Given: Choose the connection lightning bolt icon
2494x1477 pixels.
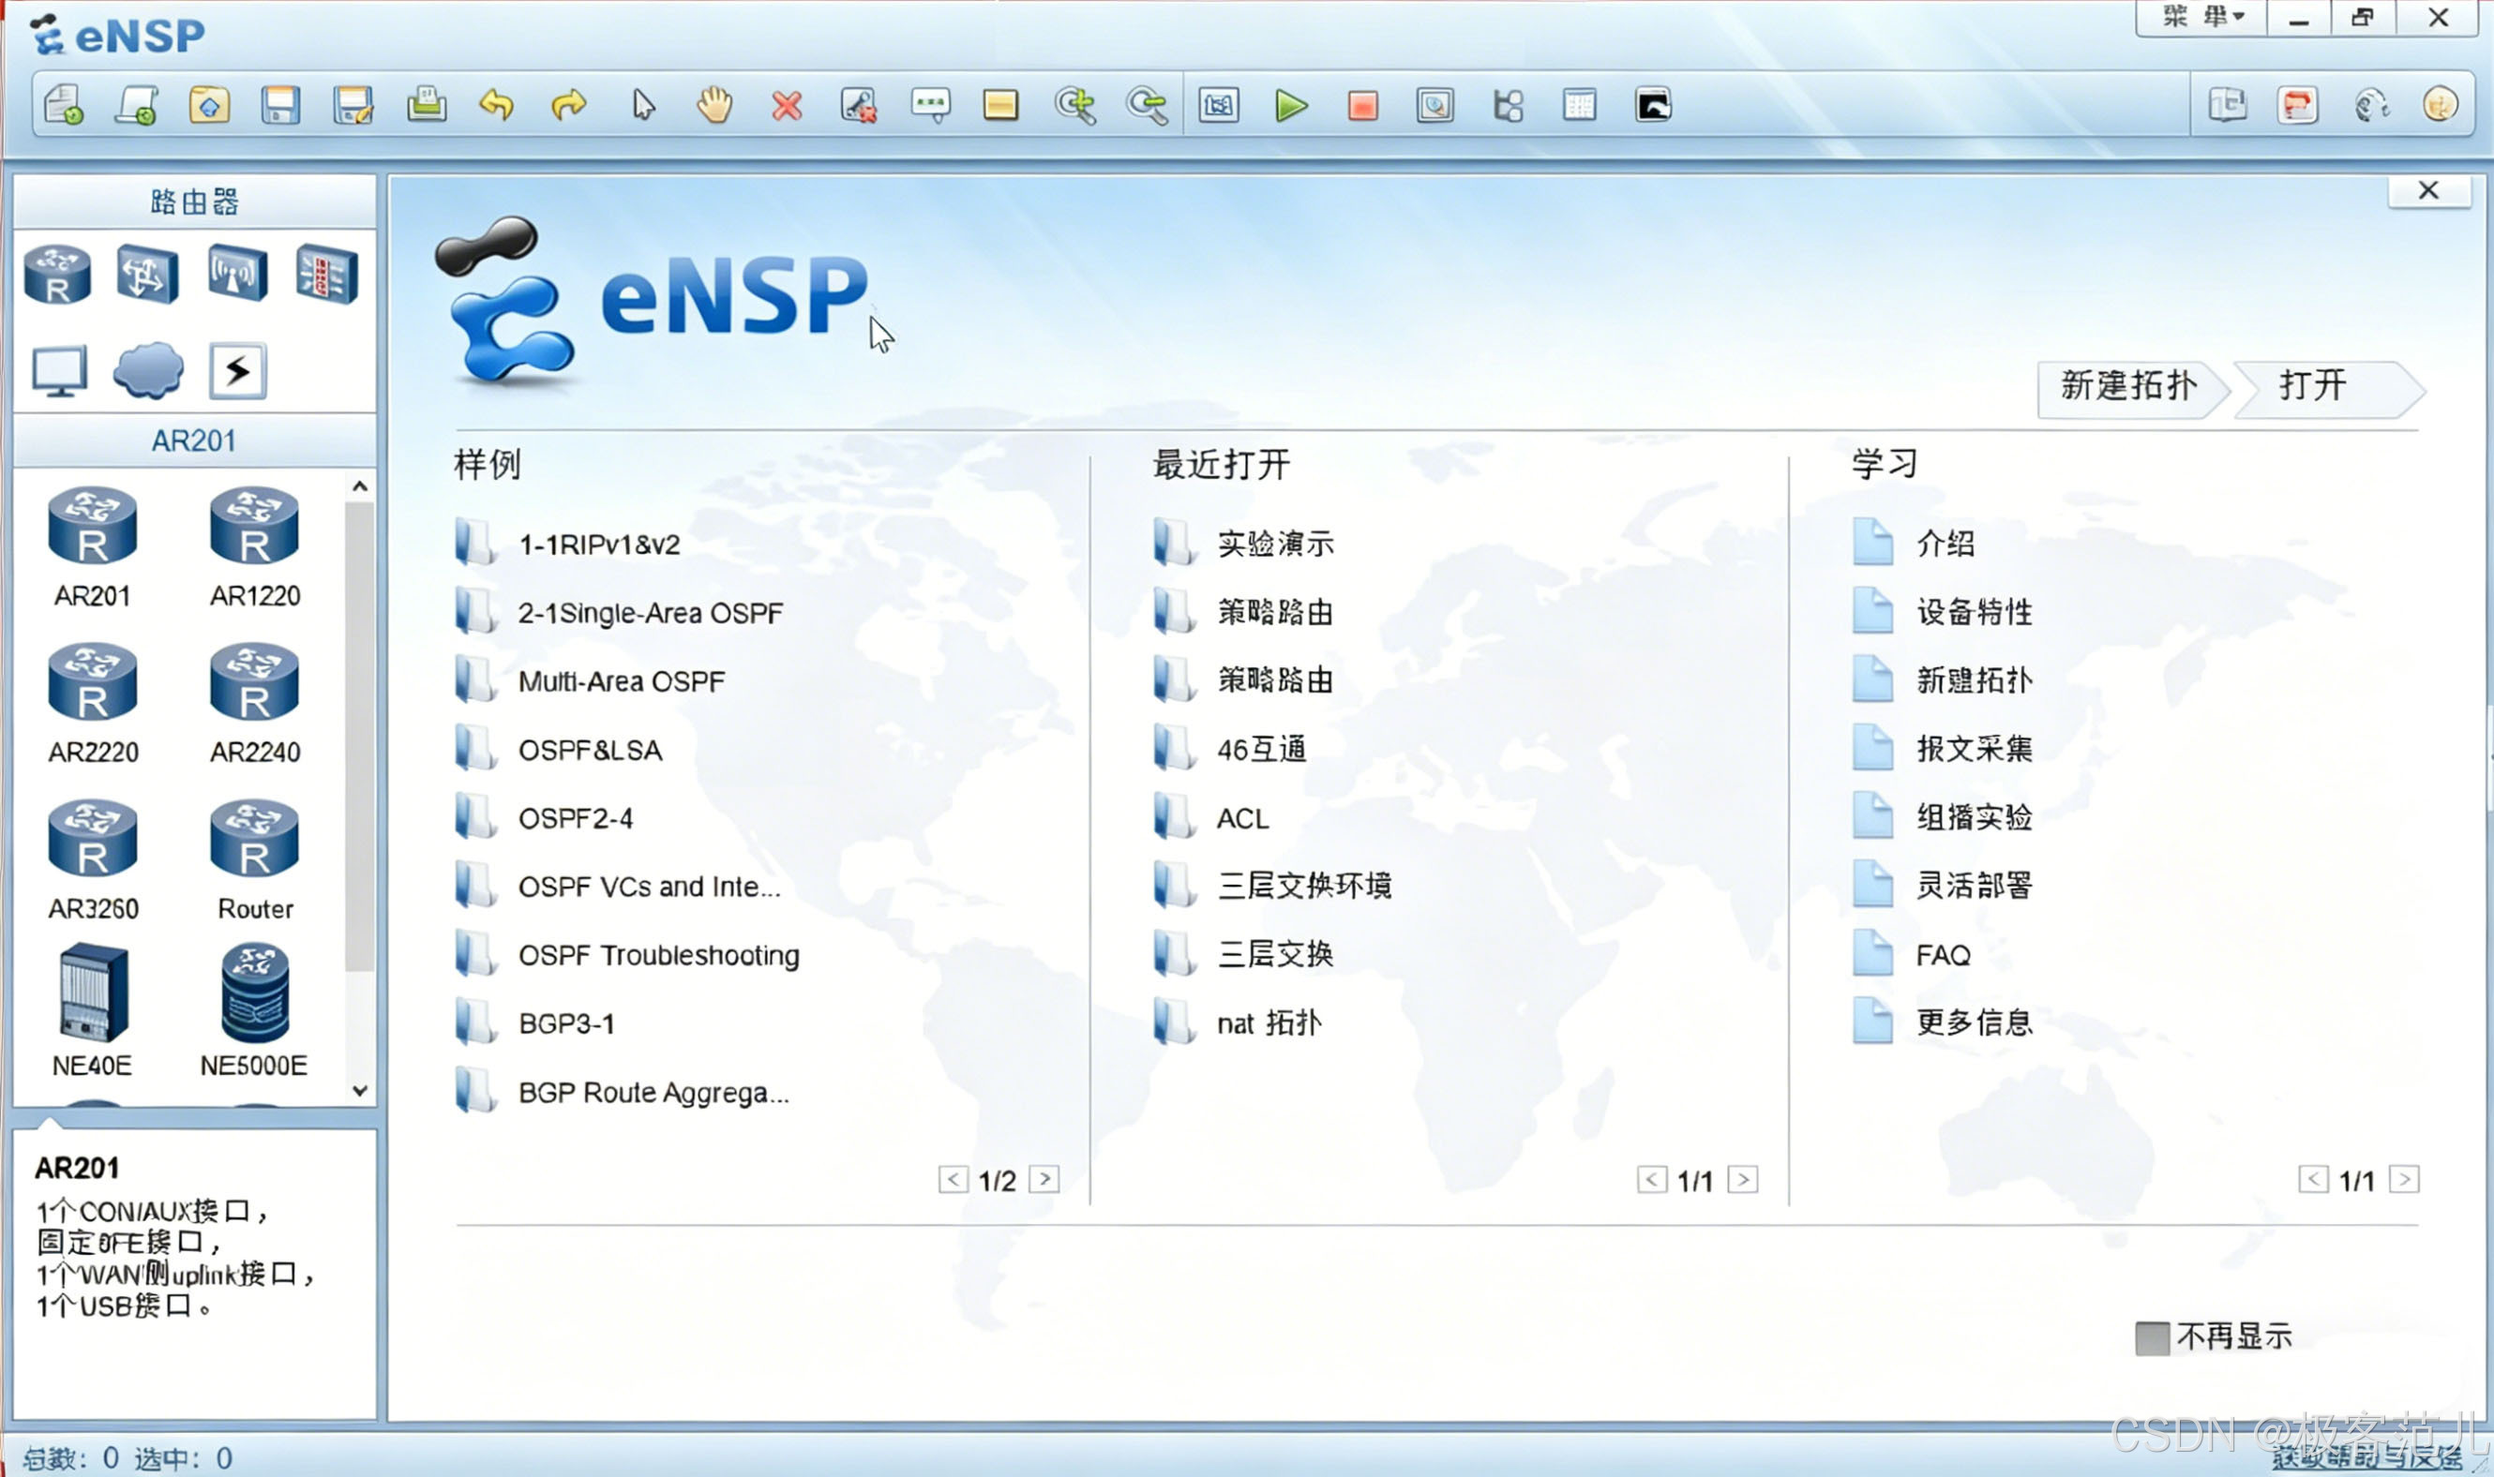Looking at the screenshot, I should tap(237, 371).
